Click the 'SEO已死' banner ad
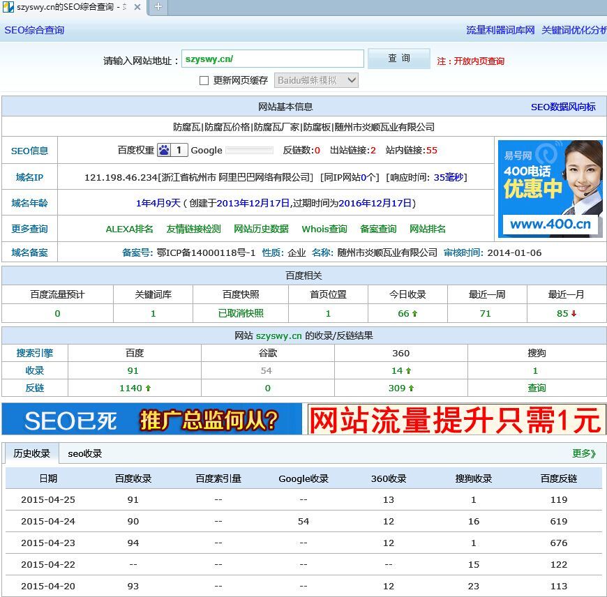Screen dimensions: 607x597 point(152,420)
